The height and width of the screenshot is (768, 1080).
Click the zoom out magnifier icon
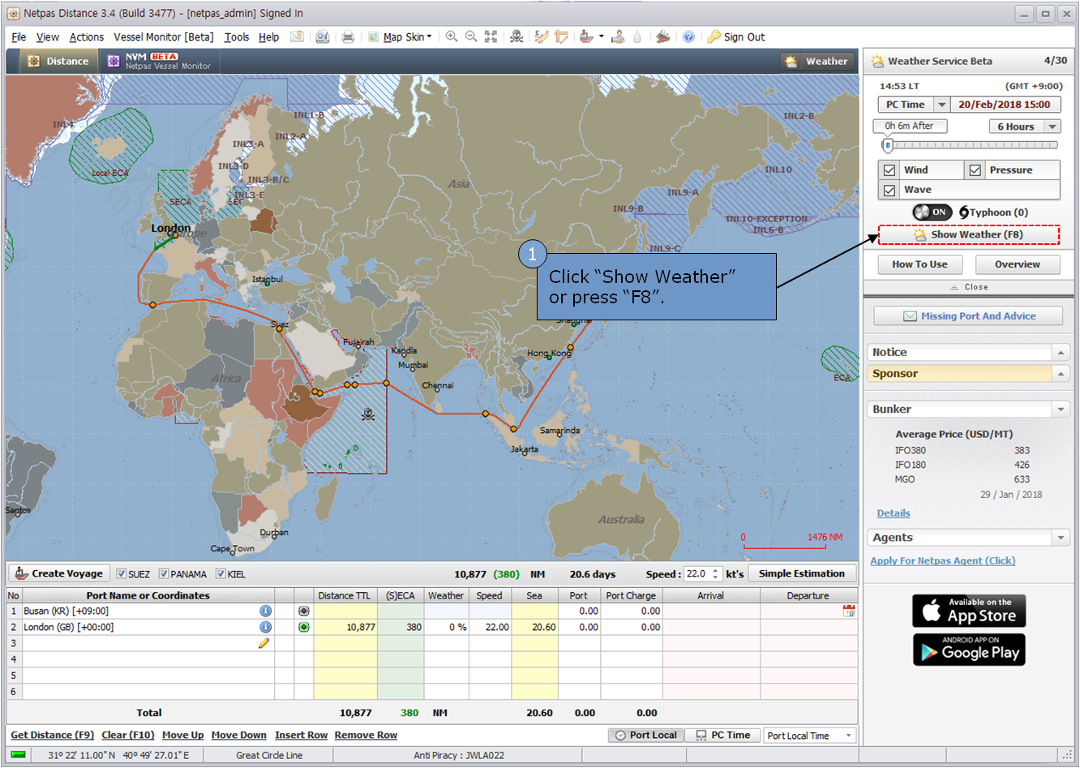pyautogui.click(x=471, y=37)
